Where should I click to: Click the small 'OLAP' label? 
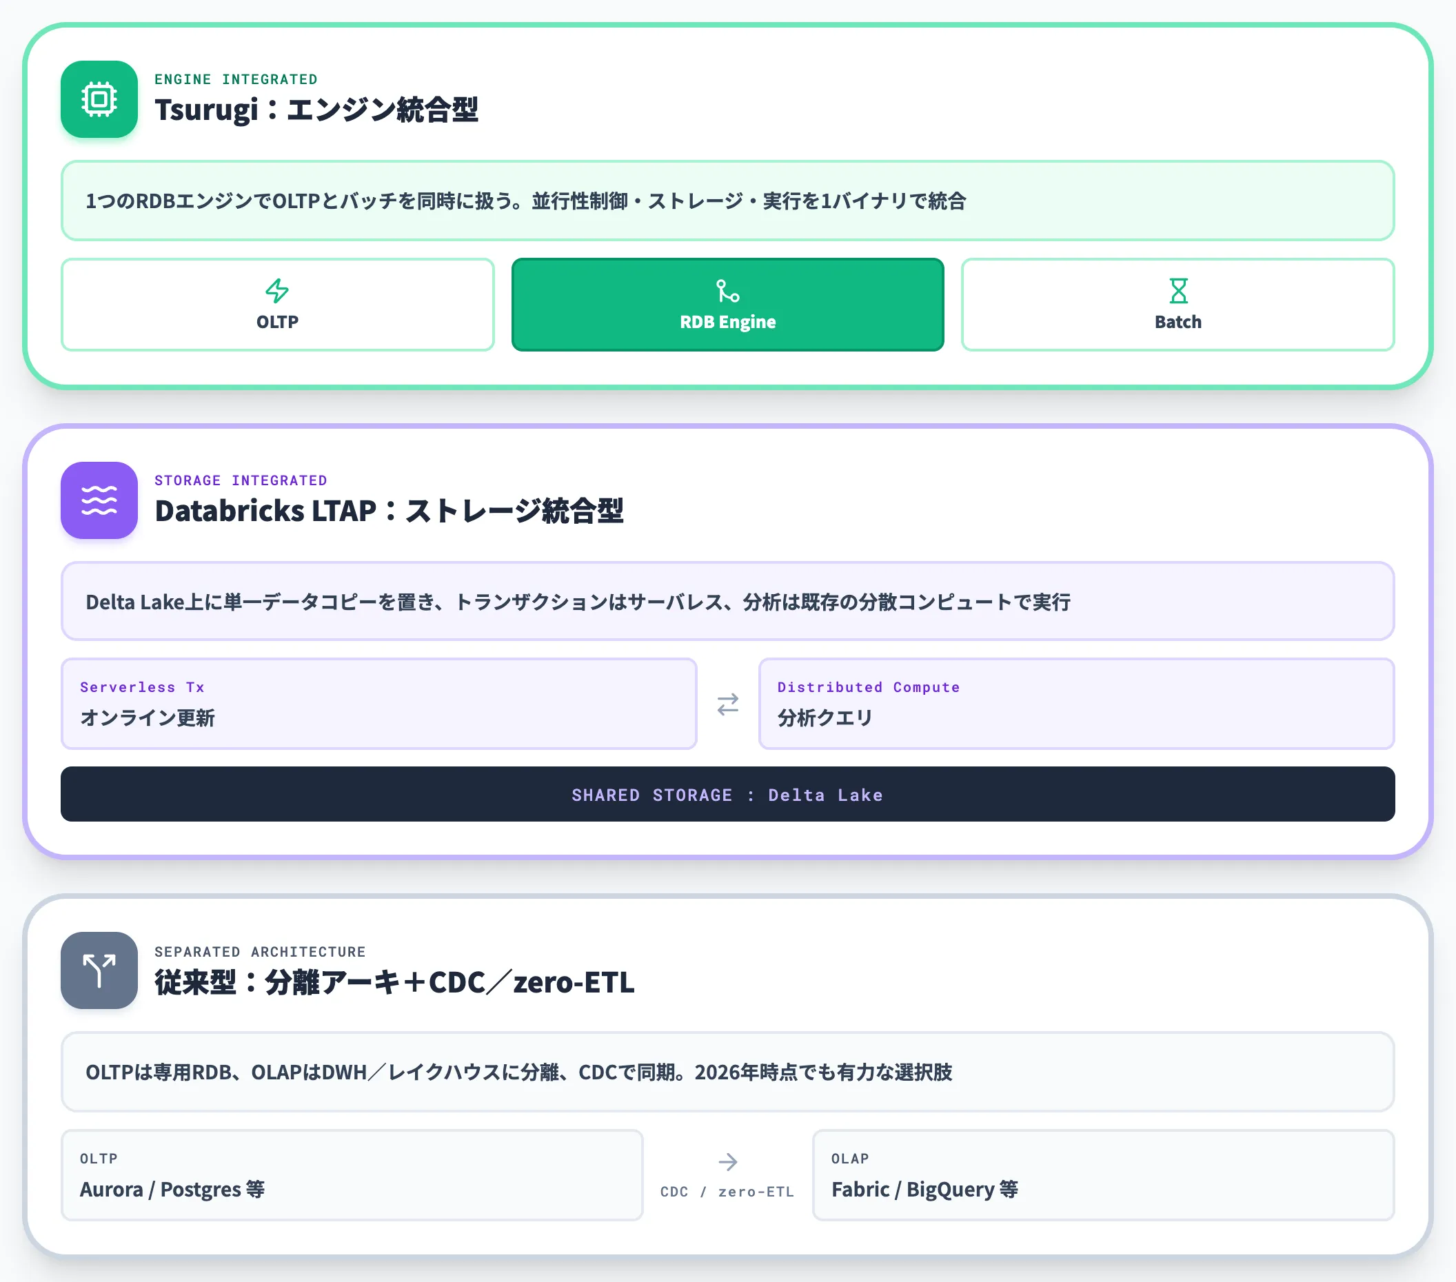tap(850, 1159)
